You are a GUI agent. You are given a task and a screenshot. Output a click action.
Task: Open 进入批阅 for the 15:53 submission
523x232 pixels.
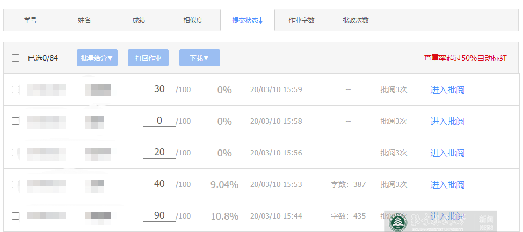447,184
